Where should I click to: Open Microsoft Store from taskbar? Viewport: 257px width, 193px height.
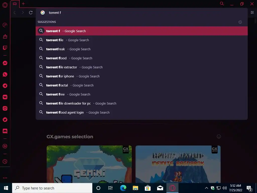(148, 188)
